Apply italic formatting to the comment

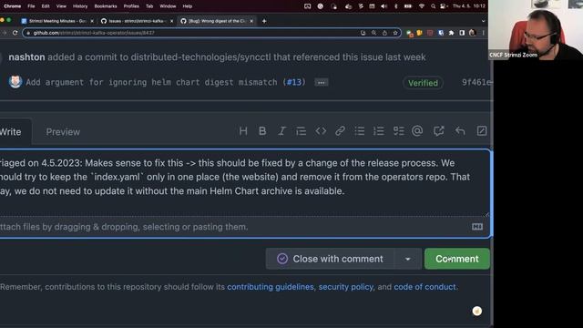(x=281, y=131)
